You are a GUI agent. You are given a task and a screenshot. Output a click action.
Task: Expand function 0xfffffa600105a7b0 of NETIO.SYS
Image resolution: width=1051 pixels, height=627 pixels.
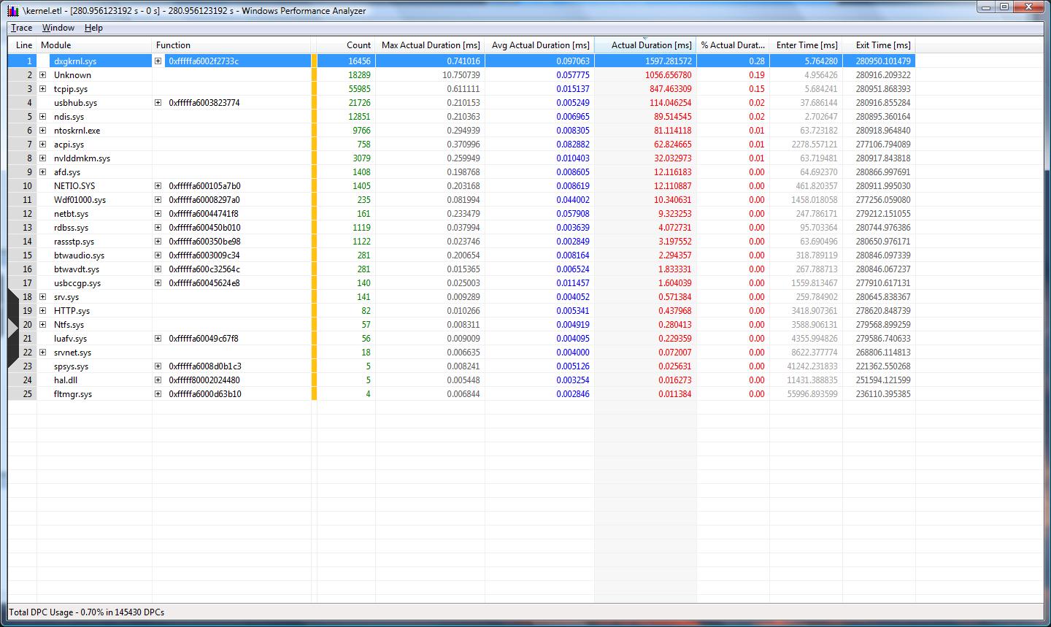tap(158, 186)
